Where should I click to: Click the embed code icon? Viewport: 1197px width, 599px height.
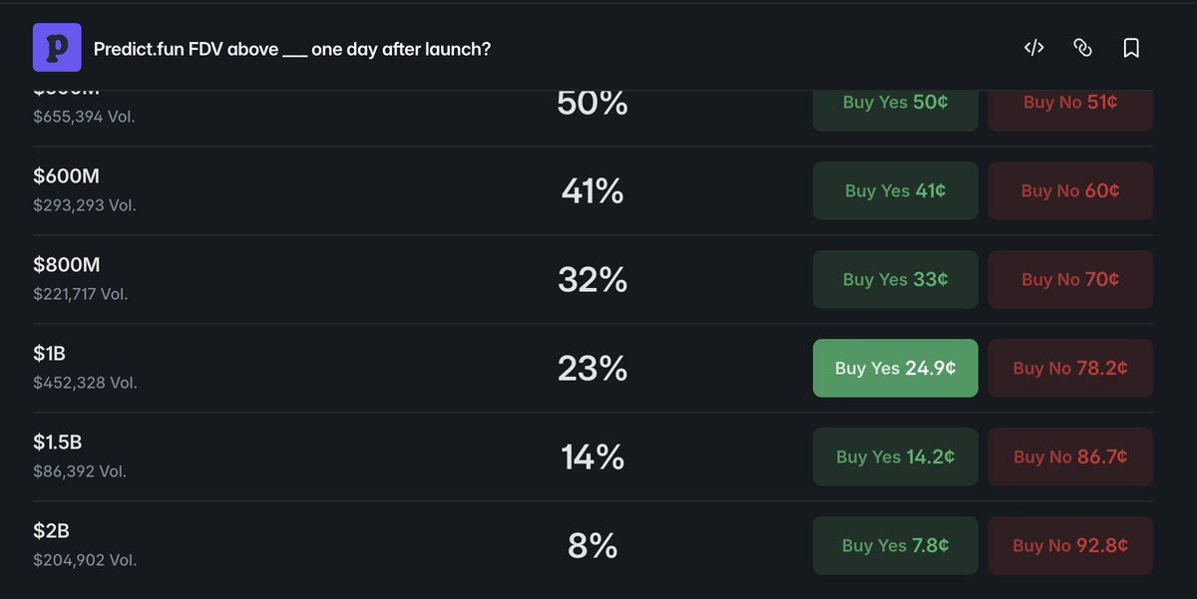coord(1033,48)
